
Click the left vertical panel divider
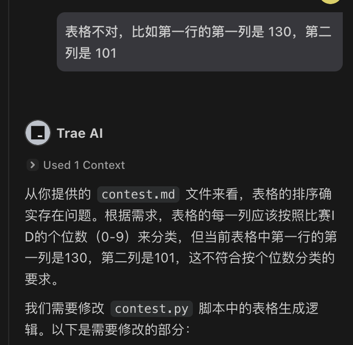coord(9,172)
